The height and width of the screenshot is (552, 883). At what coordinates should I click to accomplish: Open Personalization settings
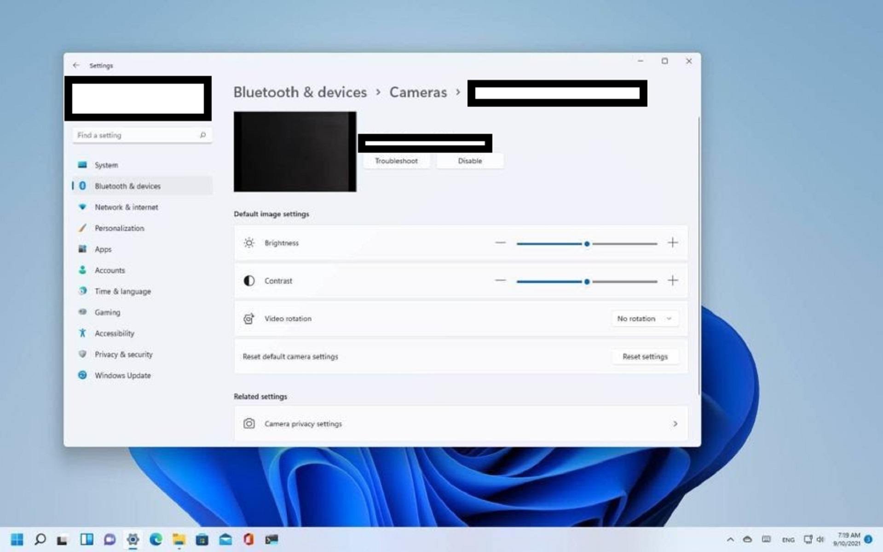119,228
